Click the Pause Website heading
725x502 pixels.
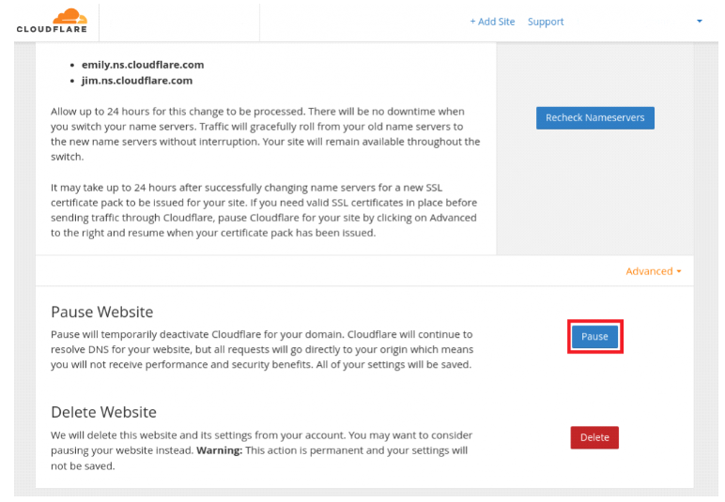click(x=101, y=312)
